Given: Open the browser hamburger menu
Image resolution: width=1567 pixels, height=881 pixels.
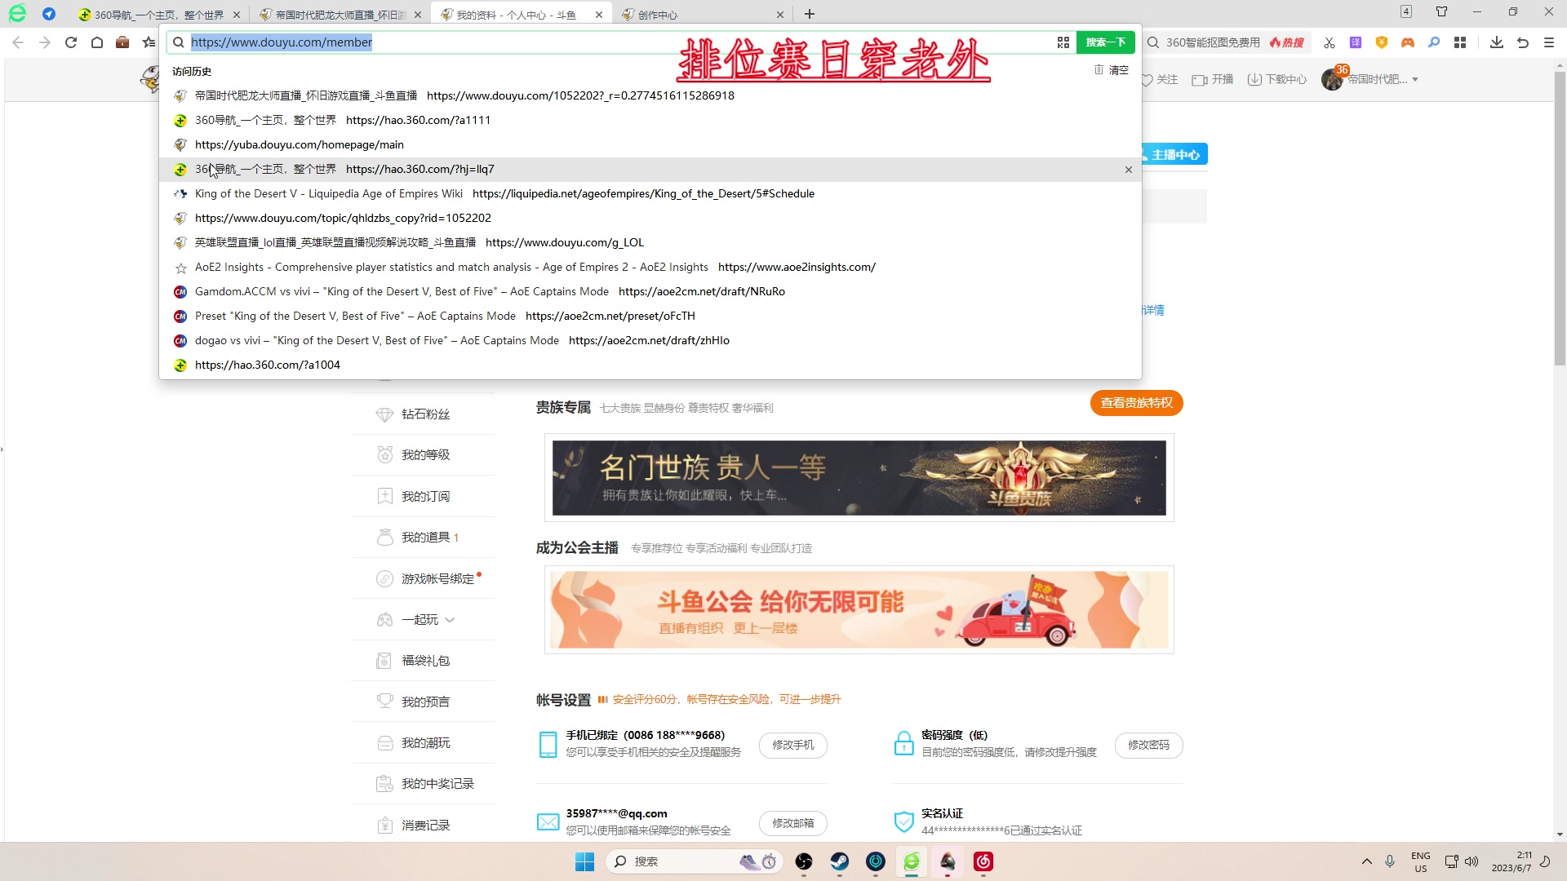Looking at the screenshot, I should [x=1549, y=42].
